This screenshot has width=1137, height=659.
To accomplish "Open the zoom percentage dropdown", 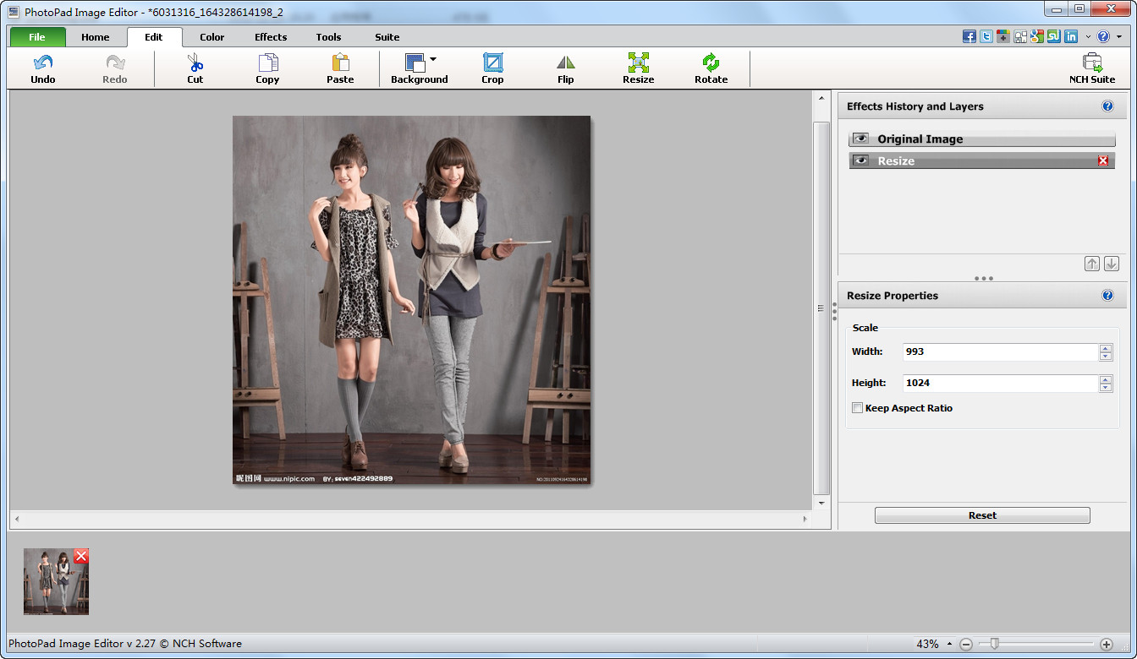I will pos(950,645).
